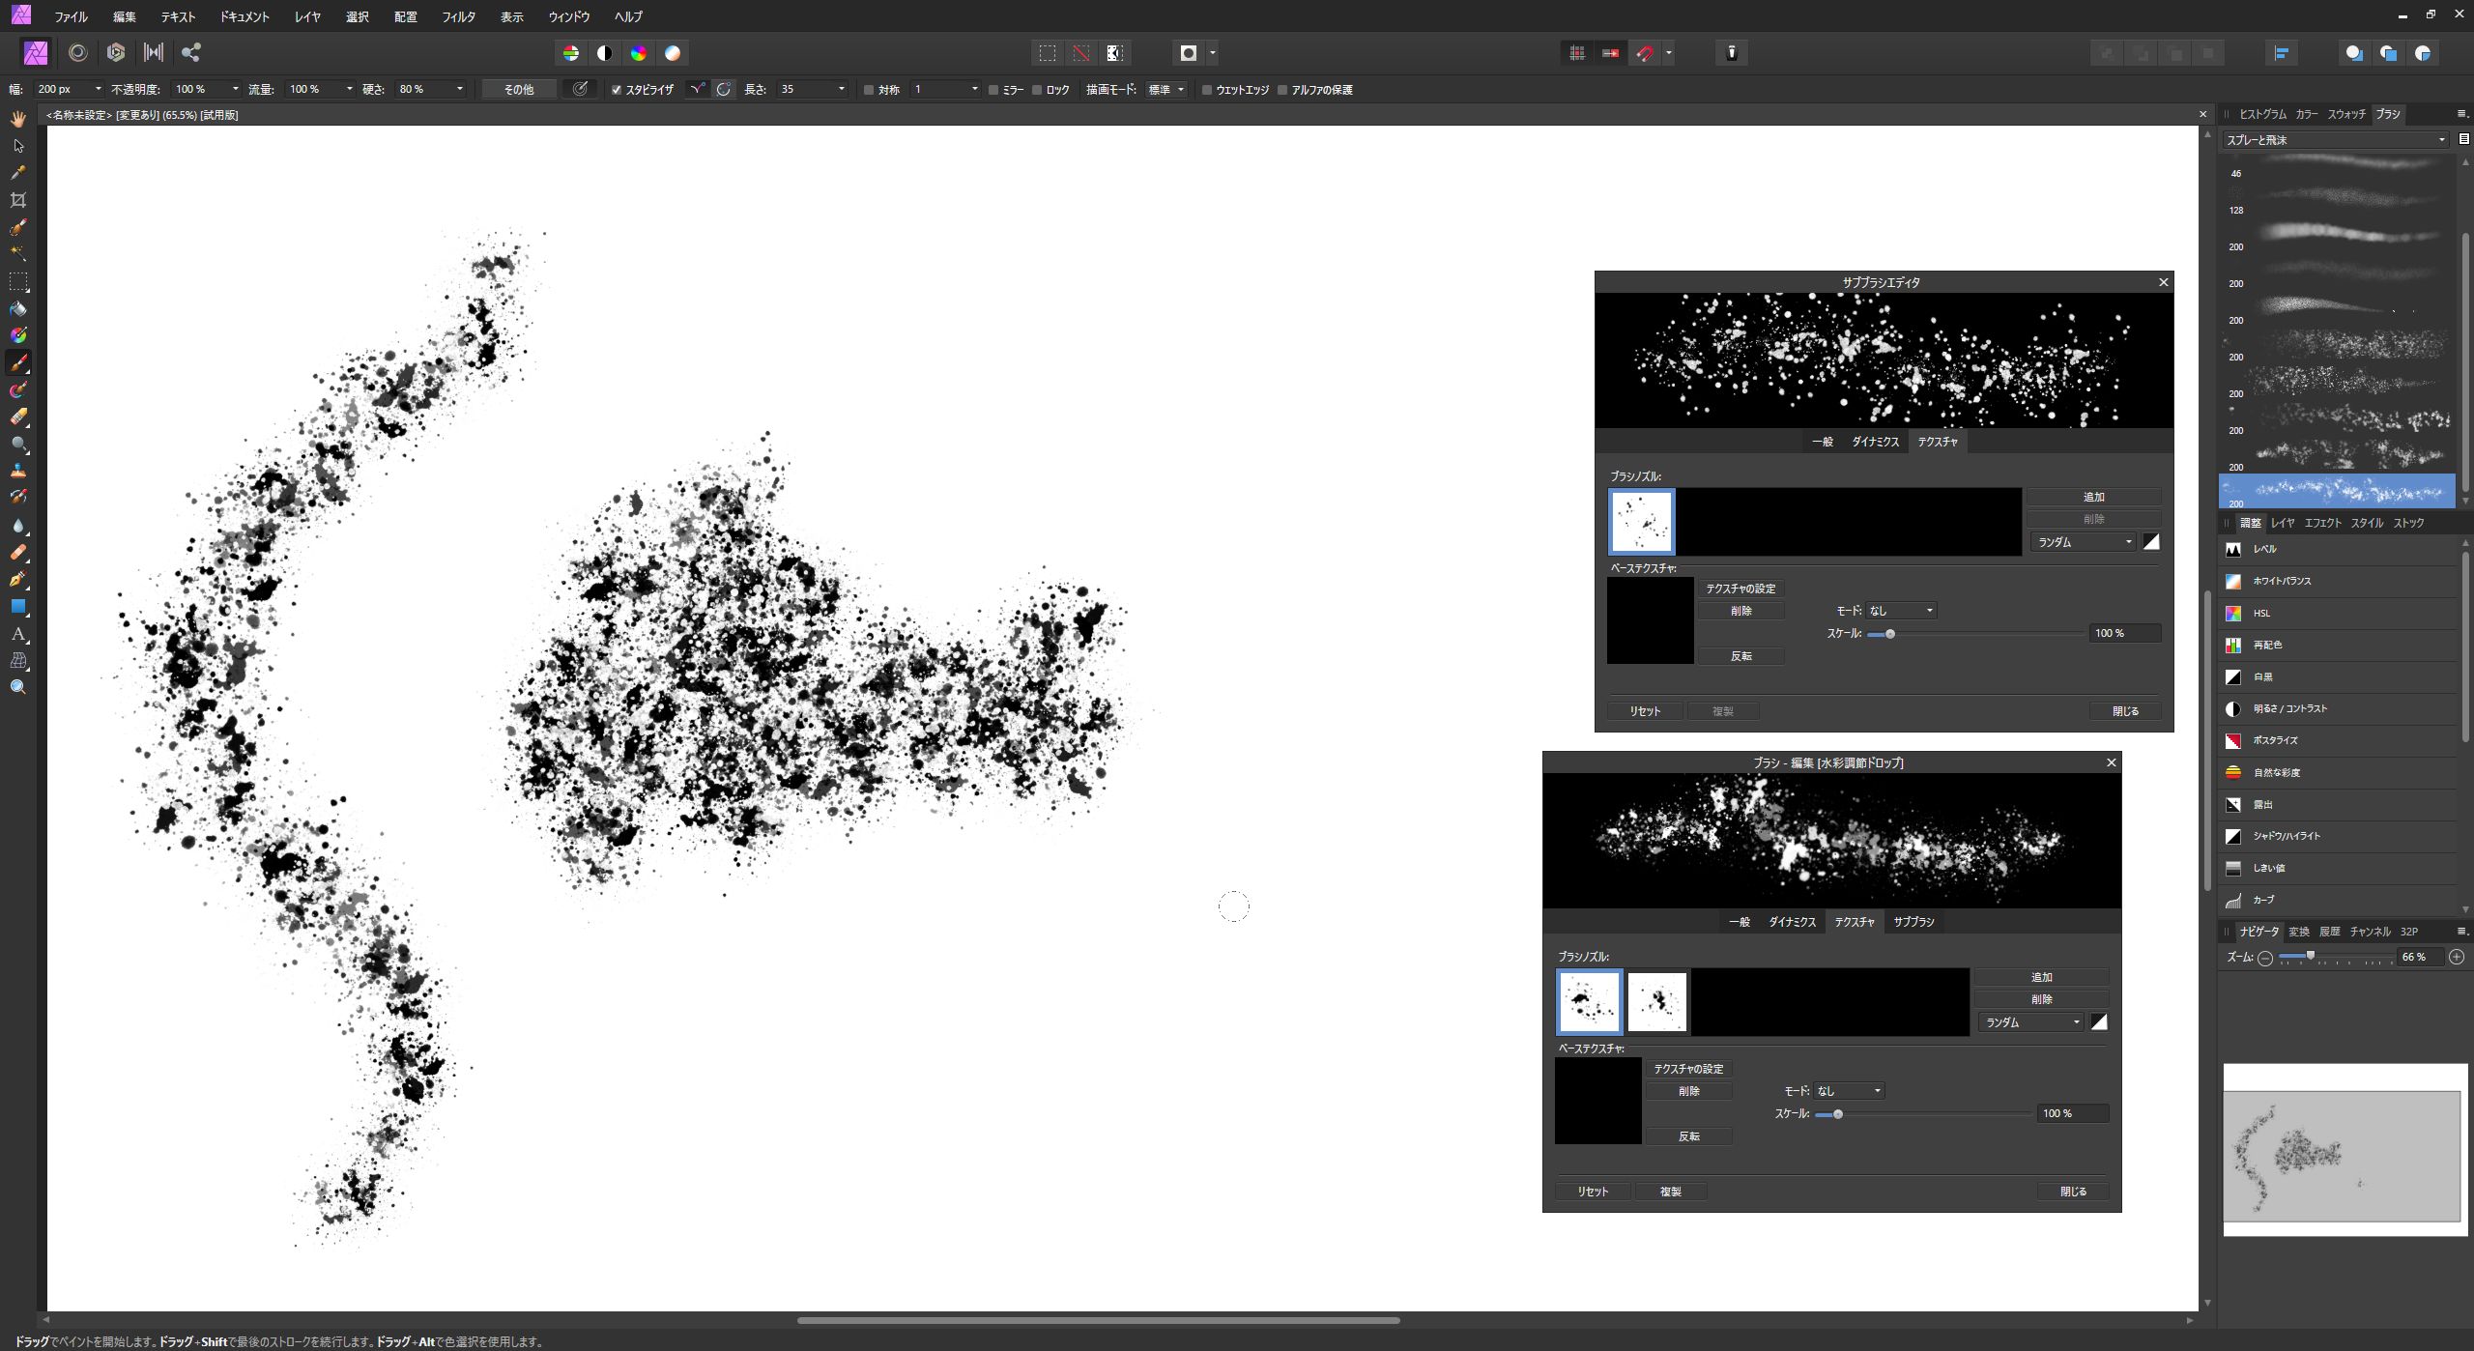Open the レイヤ menu
Viewport: 2474px width, 1351px height.
307,16
